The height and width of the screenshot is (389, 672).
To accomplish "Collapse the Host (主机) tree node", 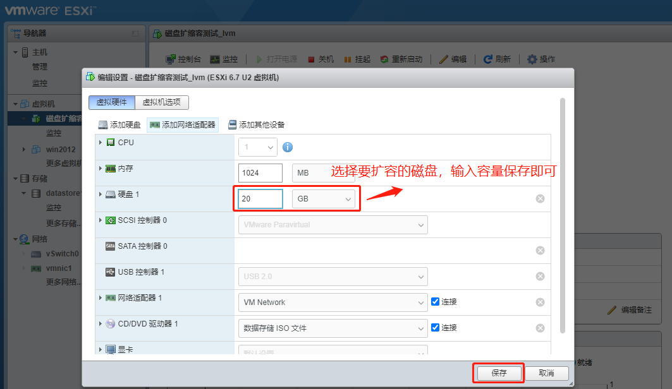I will [15, 52].
